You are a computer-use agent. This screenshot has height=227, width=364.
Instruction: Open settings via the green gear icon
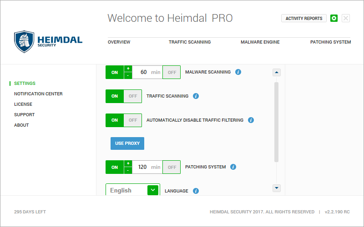click(334, 18)
